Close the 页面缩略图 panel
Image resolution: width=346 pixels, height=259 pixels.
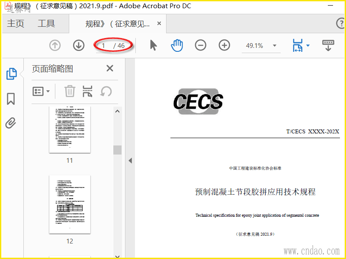tap(110, 68)
